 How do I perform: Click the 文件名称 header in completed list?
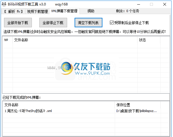tap(59, 105)
